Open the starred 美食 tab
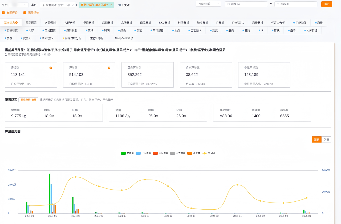Screen dimensions: 341x224 point(8,38)
